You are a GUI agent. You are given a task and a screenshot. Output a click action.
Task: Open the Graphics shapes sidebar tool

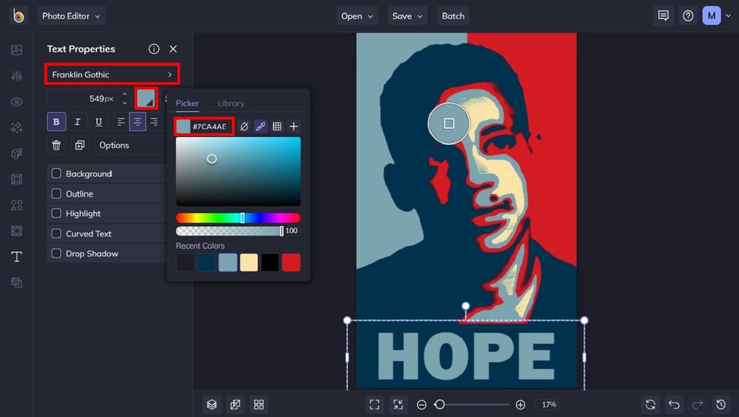(x=16, y=205)
